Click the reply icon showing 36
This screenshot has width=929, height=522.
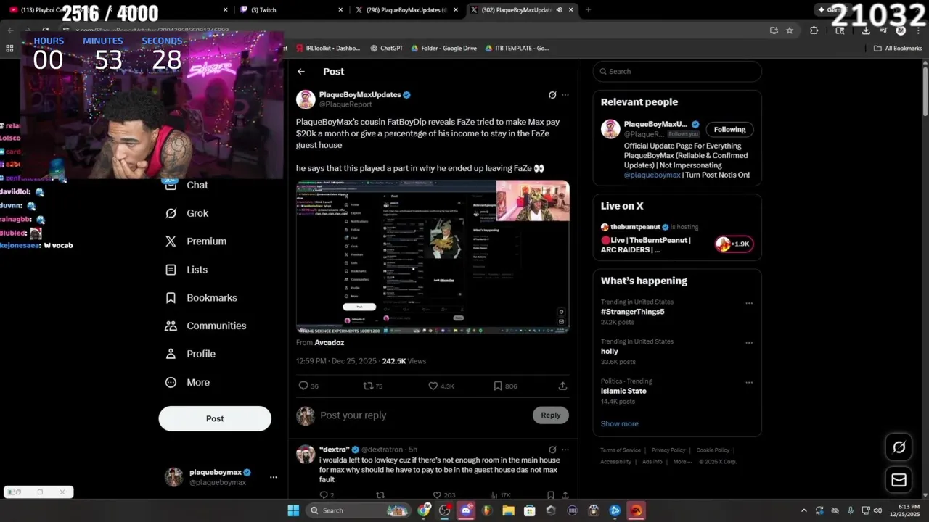pyautogui.click(x=308, y=386)
